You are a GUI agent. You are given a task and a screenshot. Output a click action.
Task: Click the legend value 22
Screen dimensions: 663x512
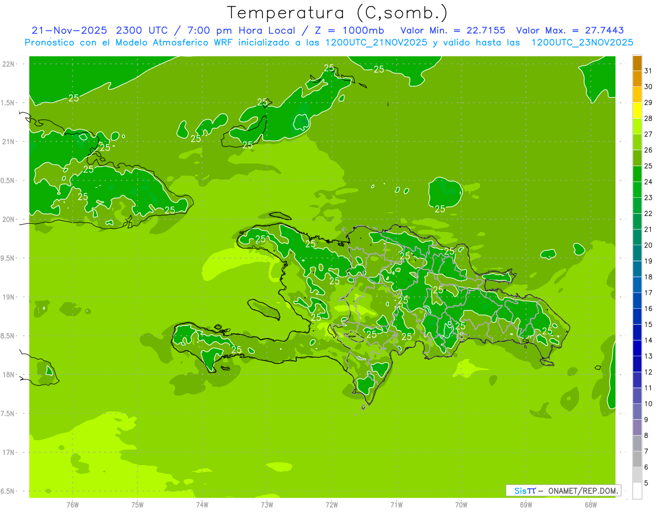648,213
